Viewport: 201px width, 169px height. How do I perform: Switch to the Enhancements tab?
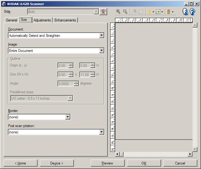tap(65, 20)
